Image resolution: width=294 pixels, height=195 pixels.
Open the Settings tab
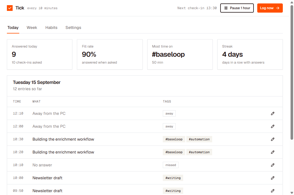(73, 28)
